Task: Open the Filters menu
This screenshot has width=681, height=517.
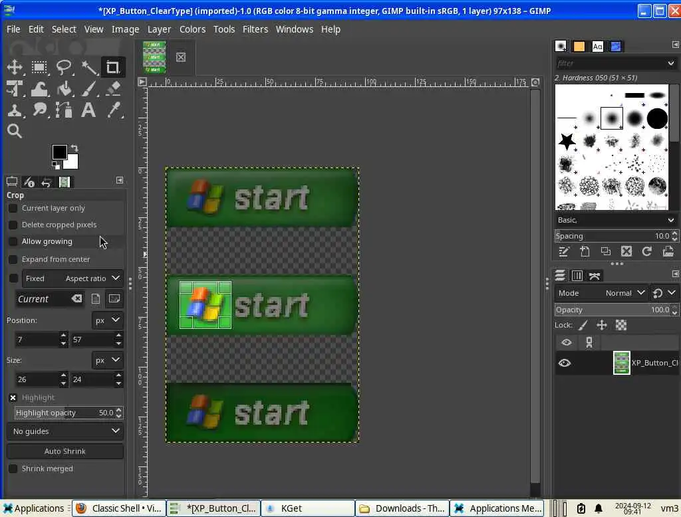Action: click(255, 29)
